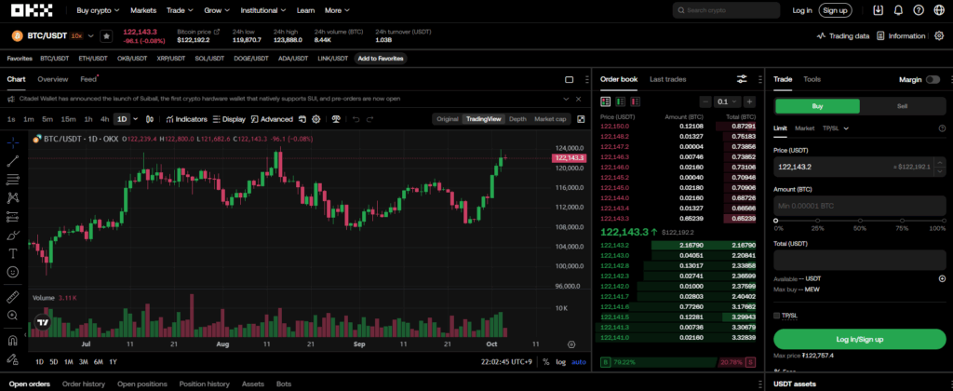The image size is (953, 391).
Task: Open the Order history tab
Action: 84,384
